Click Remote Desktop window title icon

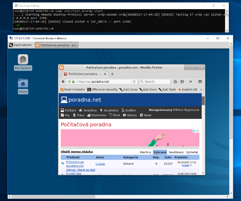11,38
